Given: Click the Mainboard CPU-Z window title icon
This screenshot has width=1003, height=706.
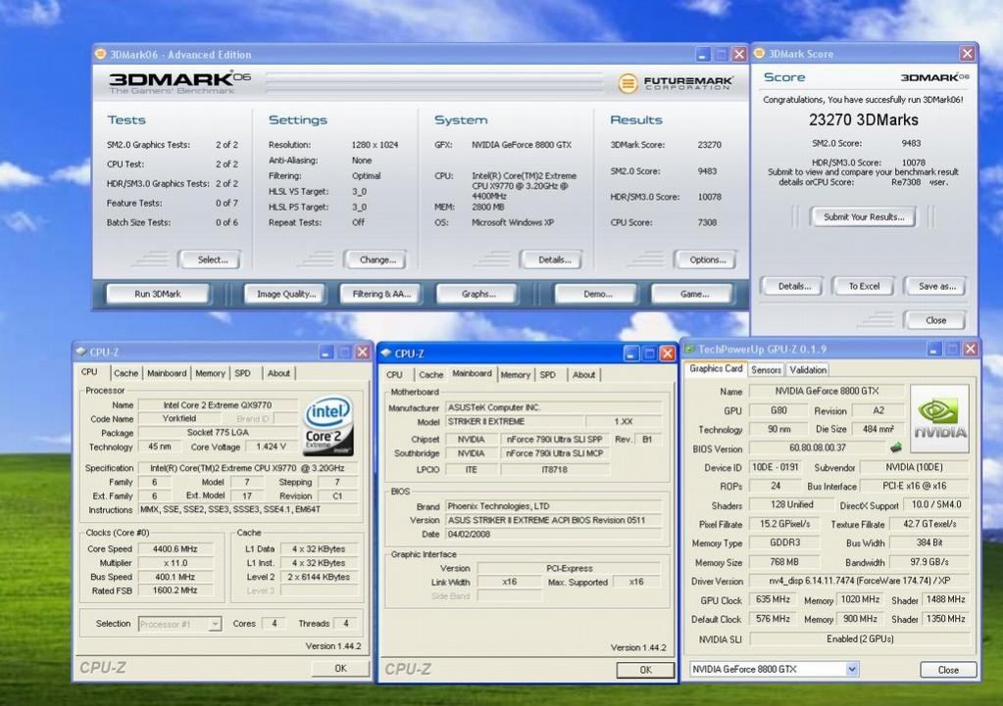Looking at the screenshot, I should click(385, 353).
